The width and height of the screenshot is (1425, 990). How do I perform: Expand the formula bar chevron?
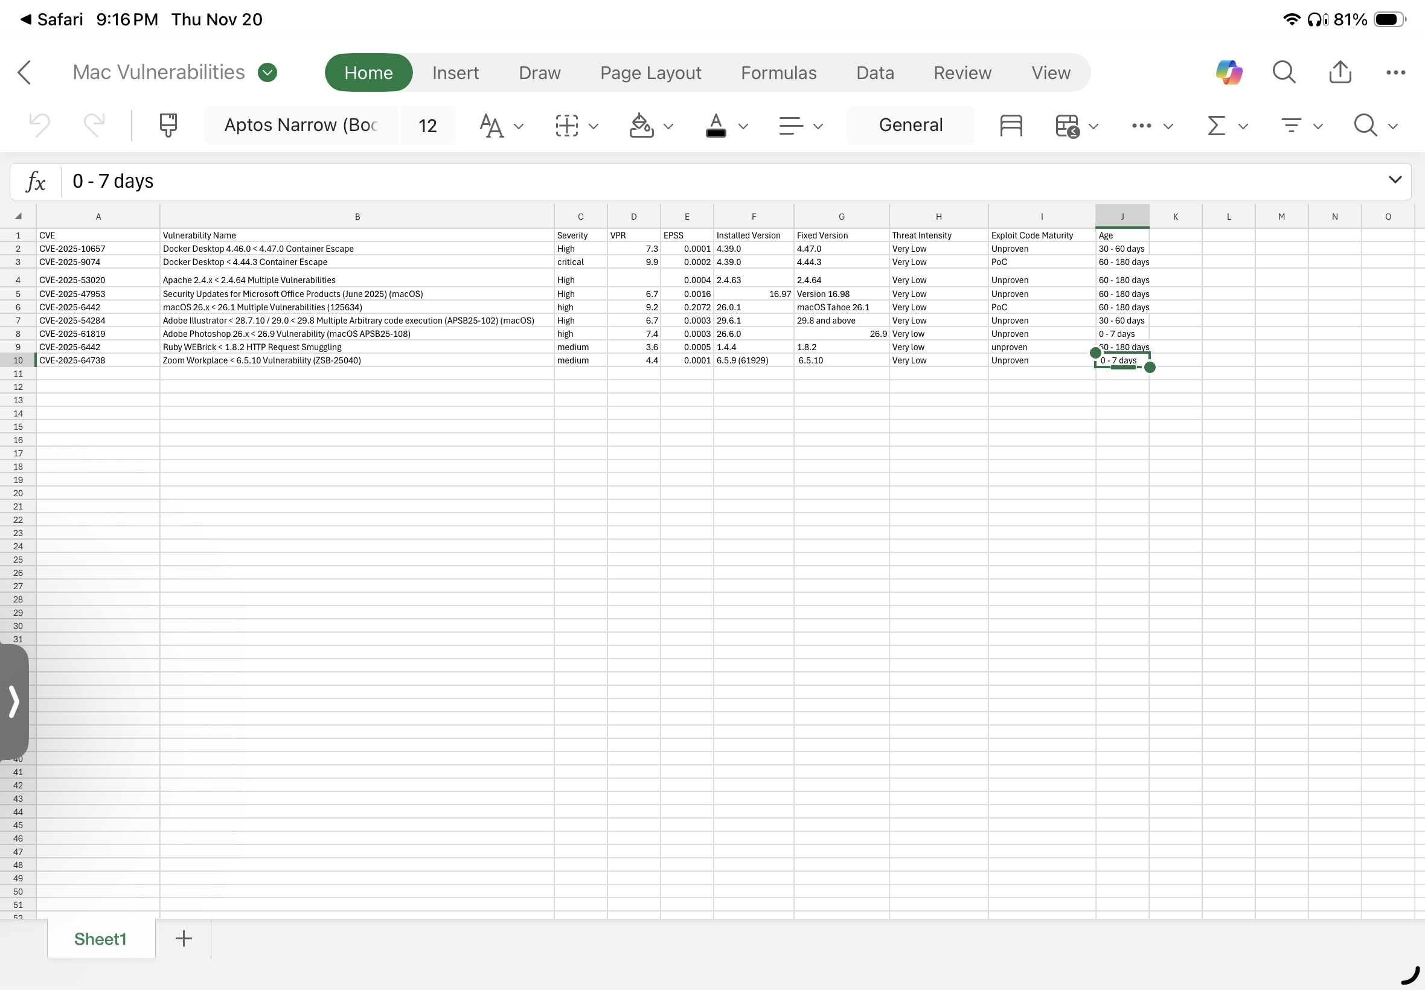point(1395,180)
